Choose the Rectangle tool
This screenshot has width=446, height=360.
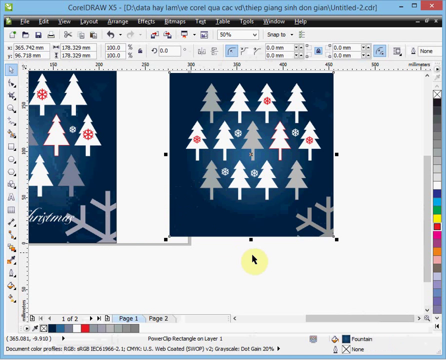(x=11, y=147)
